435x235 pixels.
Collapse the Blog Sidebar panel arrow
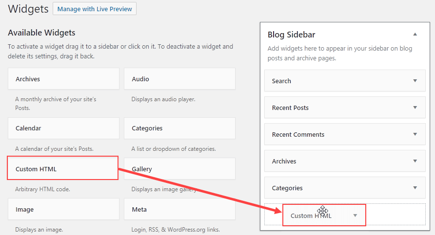(415, 35)
